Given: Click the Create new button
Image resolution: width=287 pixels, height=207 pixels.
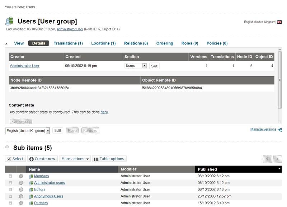Looking at the screenshot, I should pos(42,159).
